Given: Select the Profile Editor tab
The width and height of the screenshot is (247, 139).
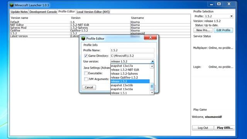Looking at the screenshot, I should [x=67, y=12].
